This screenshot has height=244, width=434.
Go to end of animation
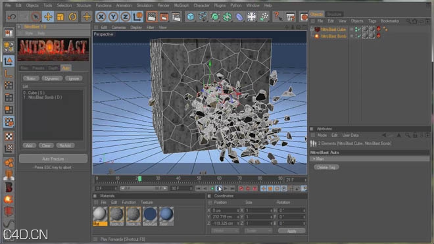233,189
